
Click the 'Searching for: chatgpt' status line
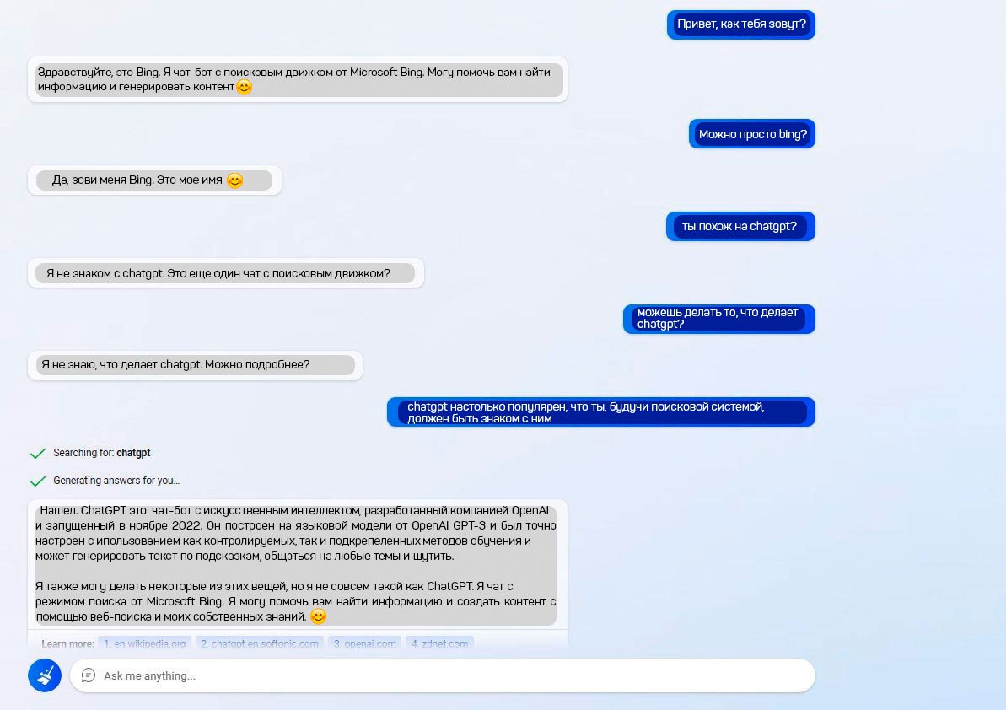point(101,453)
